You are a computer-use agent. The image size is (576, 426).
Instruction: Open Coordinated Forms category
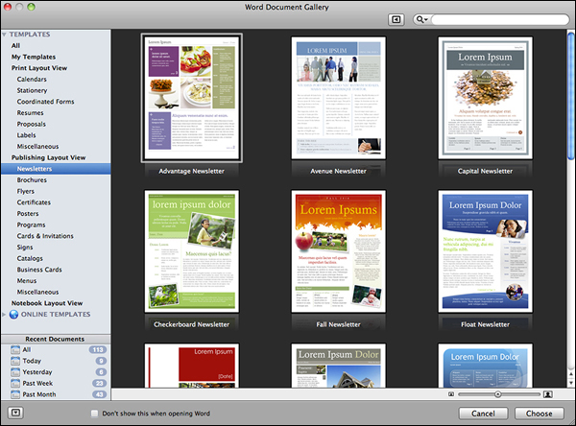point(45,102)
